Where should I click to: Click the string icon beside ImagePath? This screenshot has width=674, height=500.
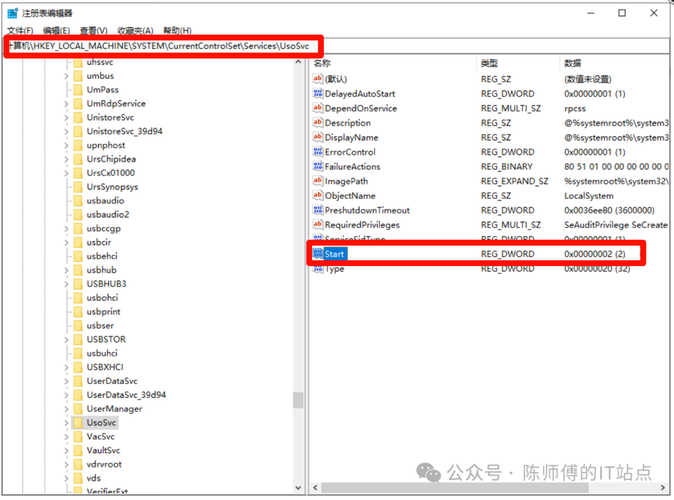tap(318, 181)
